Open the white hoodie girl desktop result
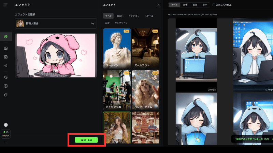The height and width of the screenshot is (153, 273). [x=253, y=55]
